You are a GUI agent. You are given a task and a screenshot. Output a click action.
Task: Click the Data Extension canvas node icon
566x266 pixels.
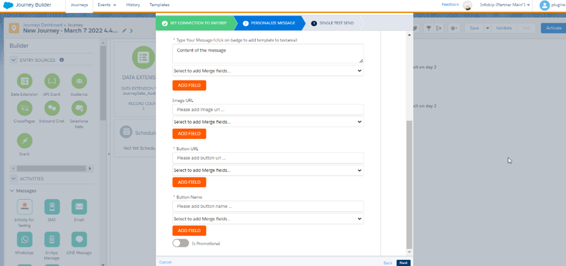[x=144, y=58]
